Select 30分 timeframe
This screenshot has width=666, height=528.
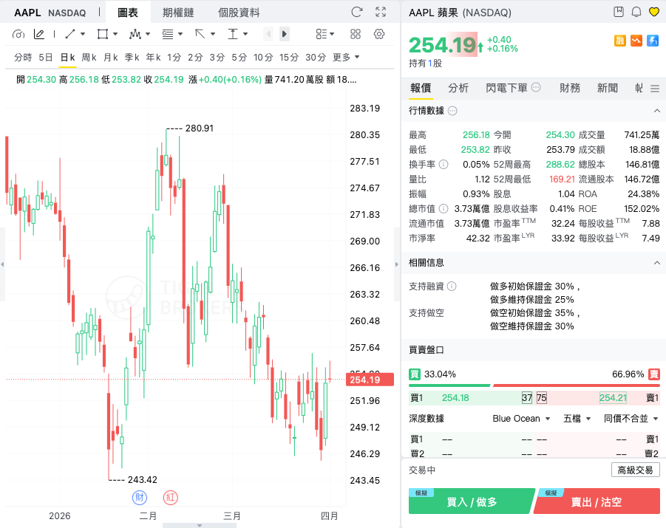point(316,58)
